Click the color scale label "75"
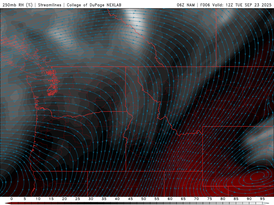This screenshot has width=274, height=205. coord(210,199)
